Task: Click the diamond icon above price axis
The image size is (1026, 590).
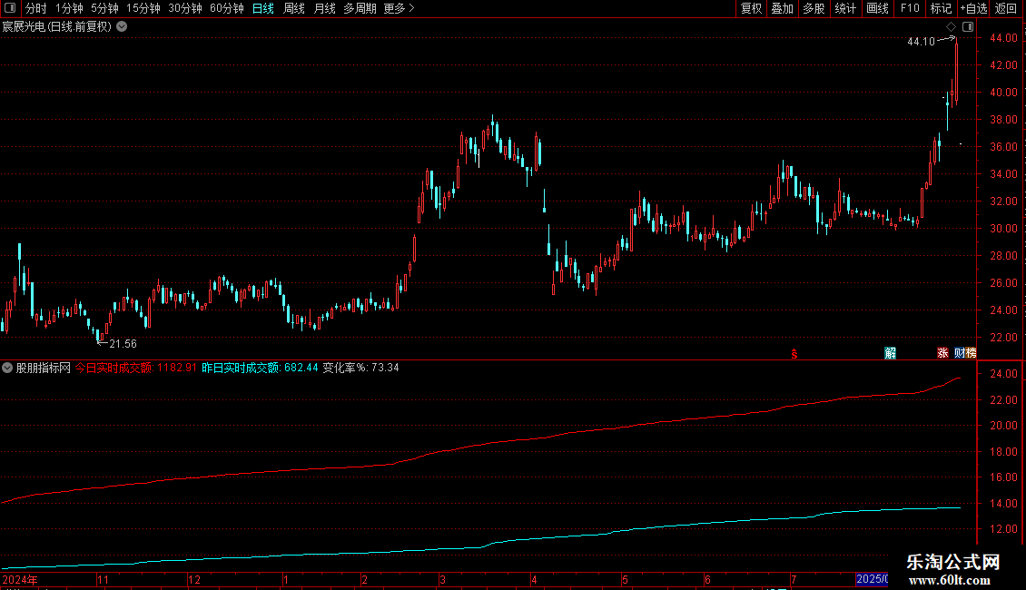Action: (952, 27)
